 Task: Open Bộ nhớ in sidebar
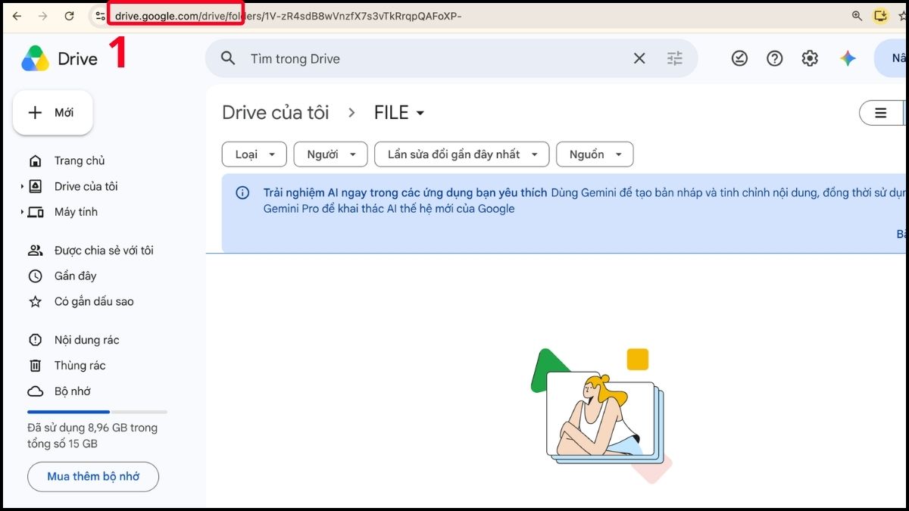coord(73,391)
